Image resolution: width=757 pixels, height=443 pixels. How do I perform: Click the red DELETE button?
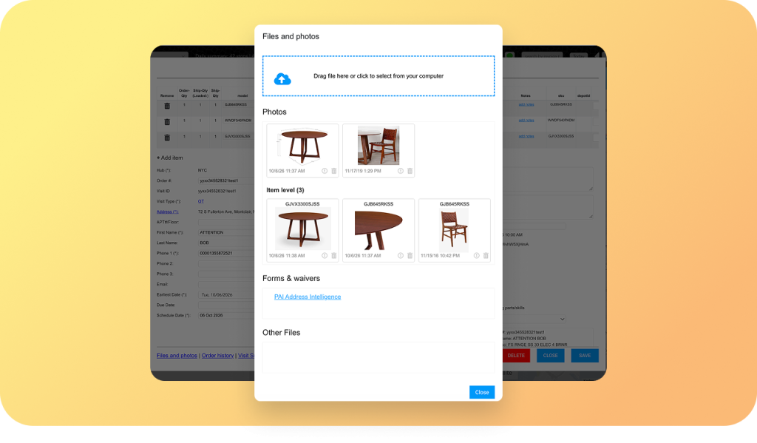516,356
